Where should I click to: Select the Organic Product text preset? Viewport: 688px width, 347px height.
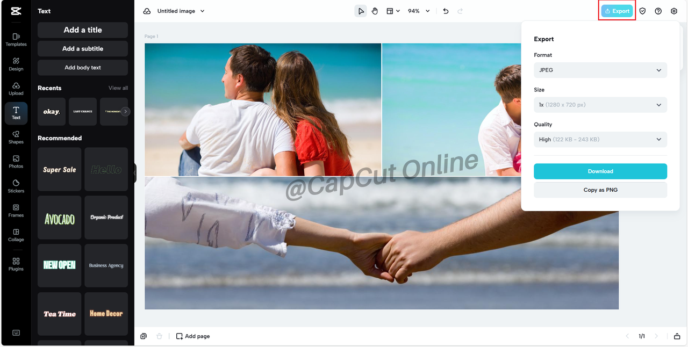click(106, 218)
